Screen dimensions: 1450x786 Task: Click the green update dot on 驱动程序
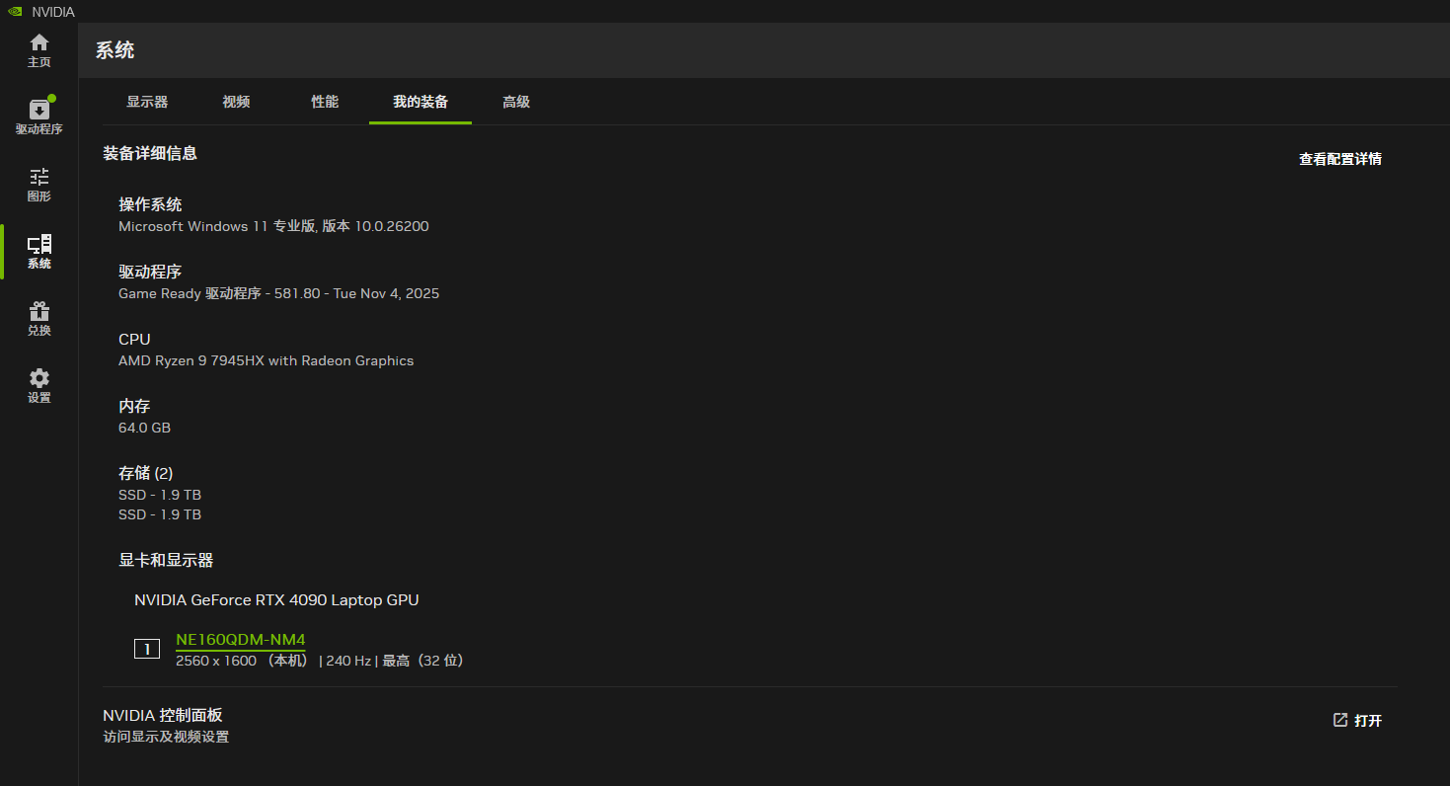tap(51, 99)
